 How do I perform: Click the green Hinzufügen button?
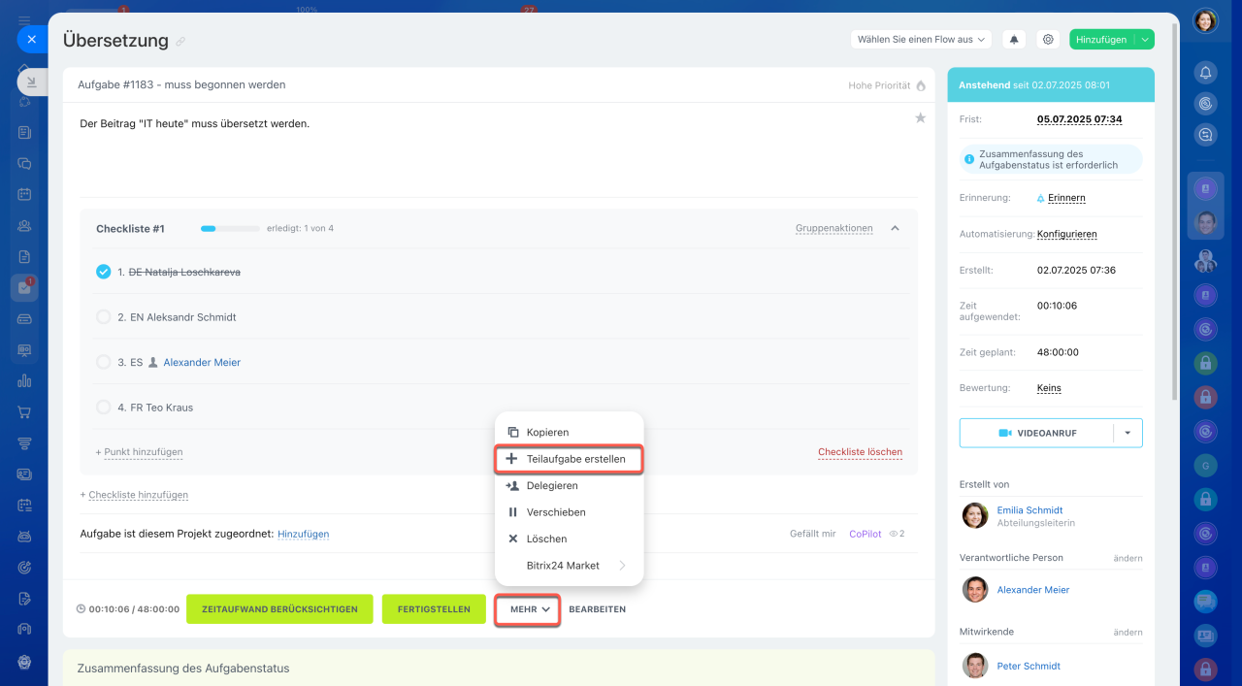click(x=1101, y=40)
